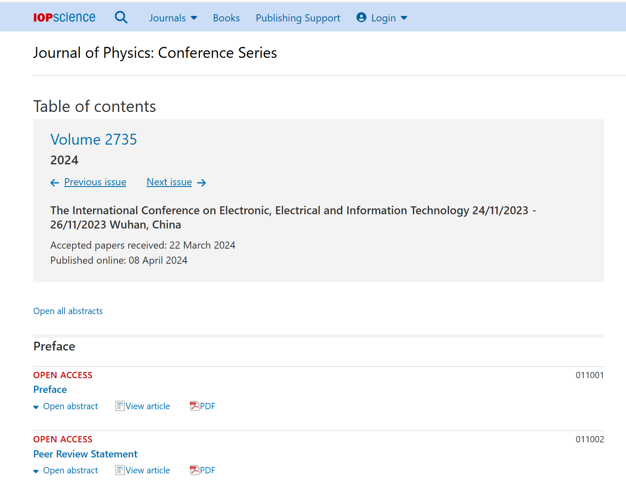Click View article text for Peer Review Statement
This screenshot has width=626, height=483.
(x=148, y=470)
